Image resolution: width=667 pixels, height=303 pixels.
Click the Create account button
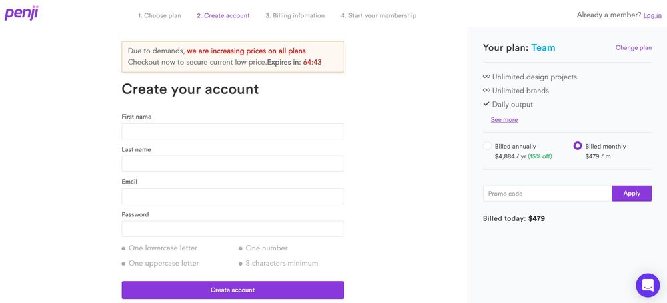pyautogui.click(x=233, y=290)
